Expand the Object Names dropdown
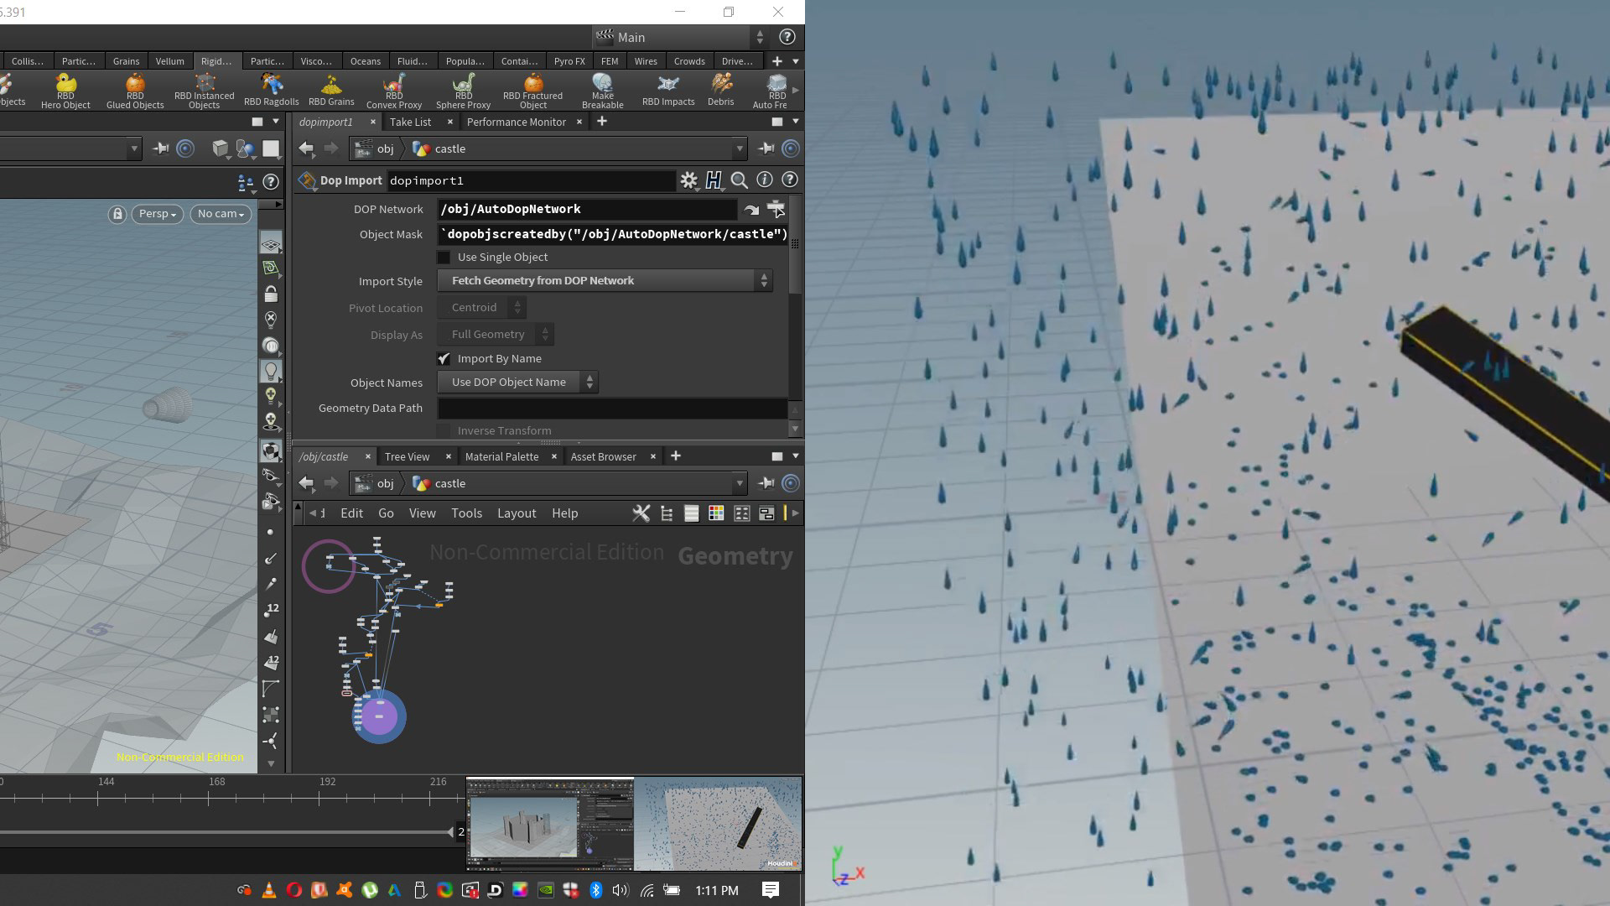 [517, 383]
